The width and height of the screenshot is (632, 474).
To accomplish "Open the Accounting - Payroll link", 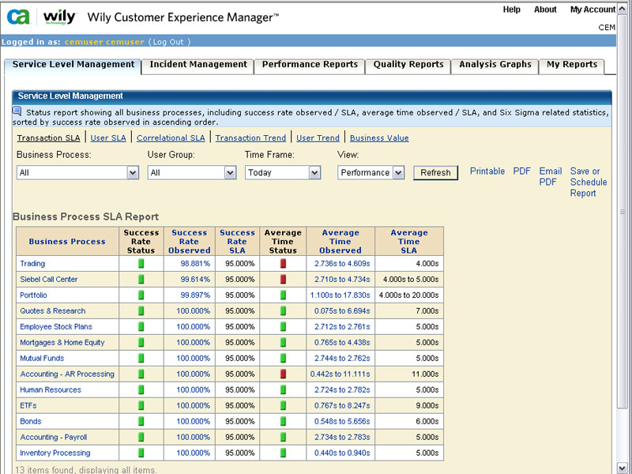I will 54,437.
